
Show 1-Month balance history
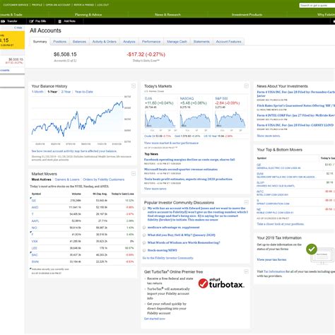pos(37,92)
